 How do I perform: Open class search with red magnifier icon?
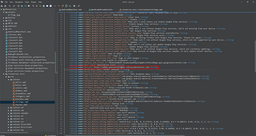click(x=37, y=6)
